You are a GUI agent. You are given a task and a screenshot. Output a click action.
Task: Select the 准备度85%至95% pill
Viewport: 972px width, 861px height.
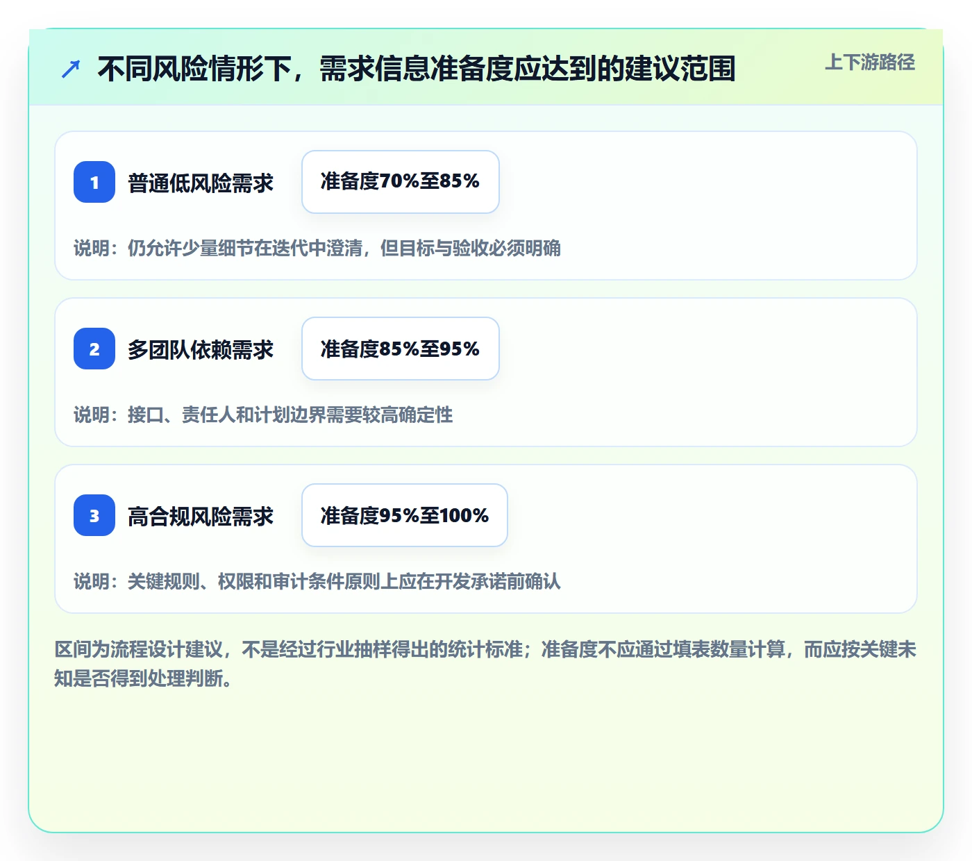[401, 349]
